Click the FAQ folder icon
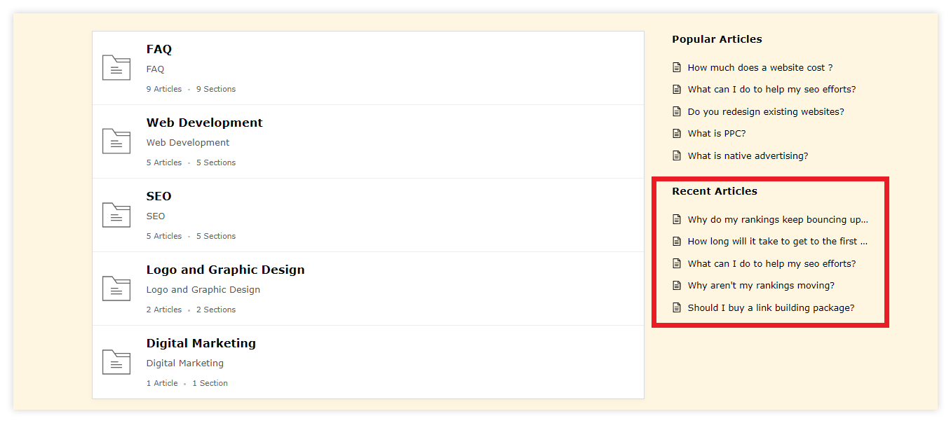 coord(116,68)
